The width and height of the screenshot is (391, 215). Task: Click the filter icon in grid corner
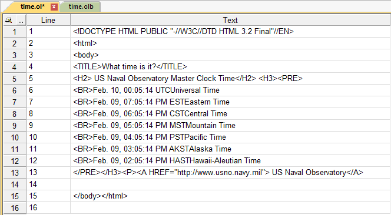(x=9, y=20)
